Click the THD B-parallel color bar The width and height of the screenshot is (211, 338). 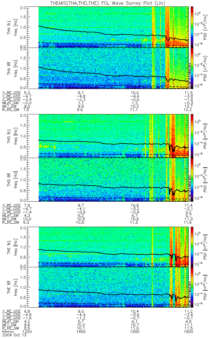pyautogui.click(x=192, y=180)
